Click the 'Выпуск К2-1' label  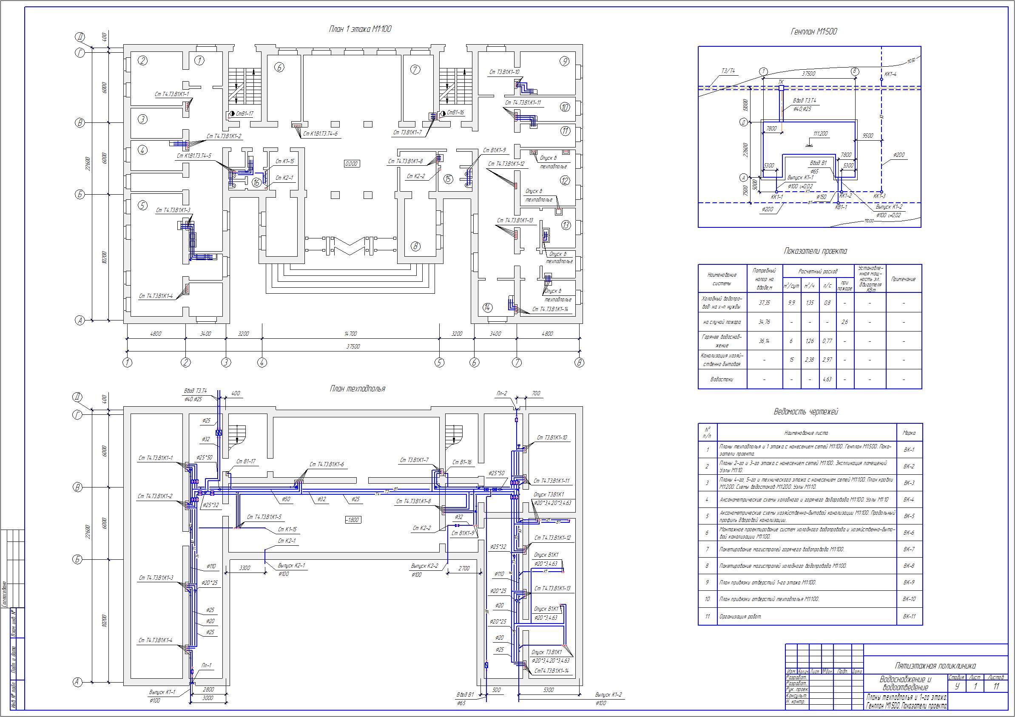pos(291,565)
